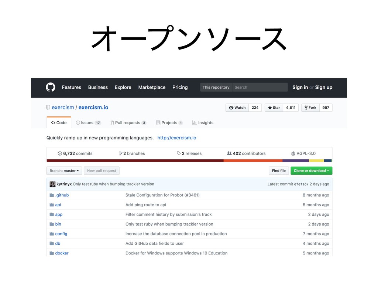Click kytrinyx's avatar thumbnail
The image size is (378, 284).
pyautogui.click(x=52, y=184)
